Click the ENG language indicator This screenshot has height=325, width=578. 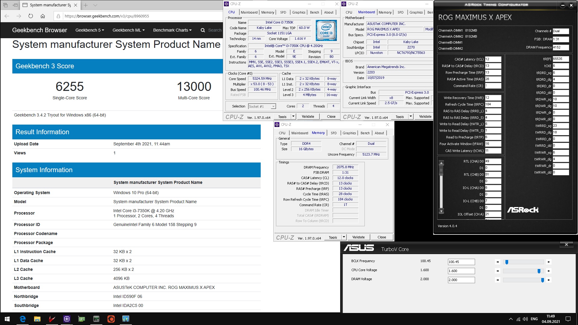(x=534, y=319)
